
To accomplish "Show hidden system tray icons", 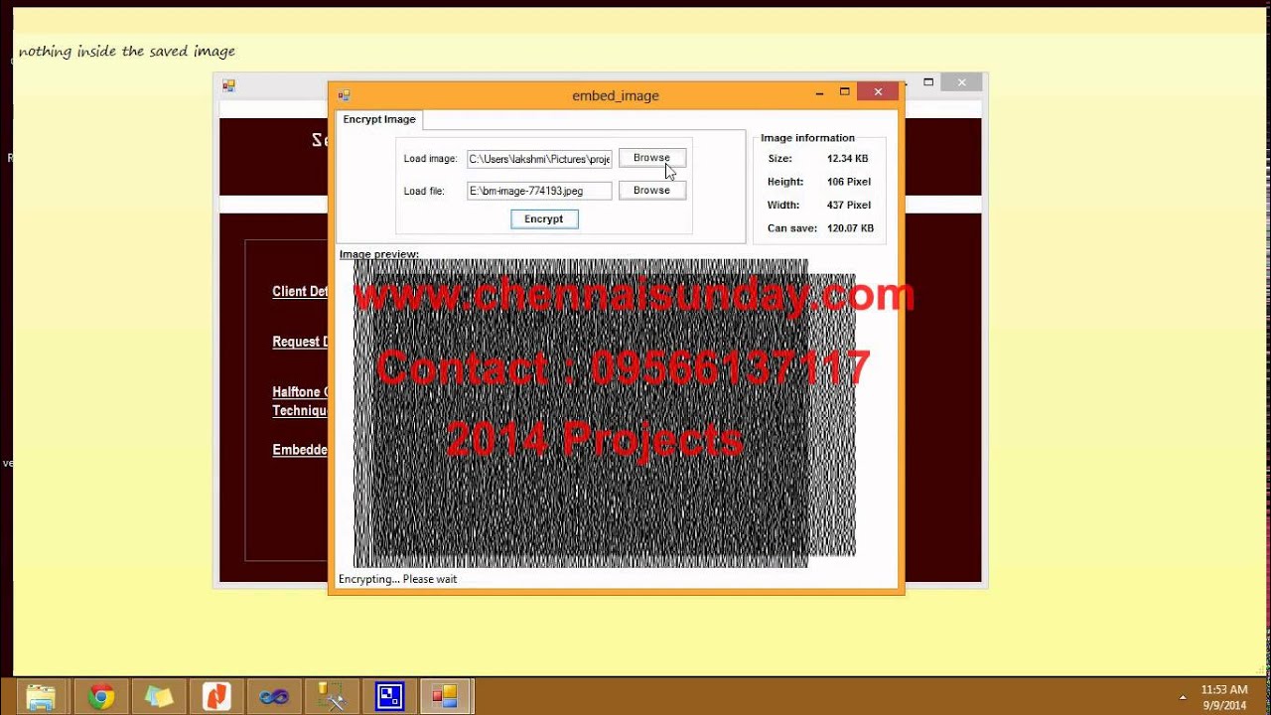I will 1183,697.
